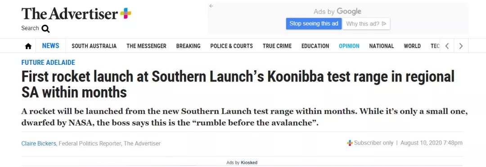Select the OPINION navigation item
The height and width of the screenshot is (167, 486).
[349, 46]
